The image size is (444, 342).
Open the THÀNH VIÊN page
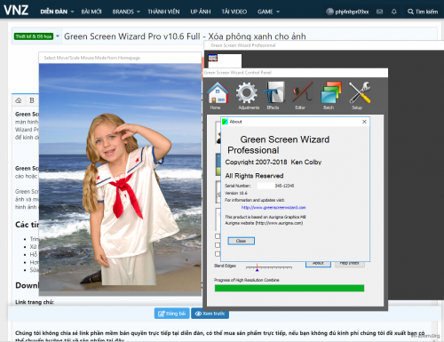tap(163, 12)
